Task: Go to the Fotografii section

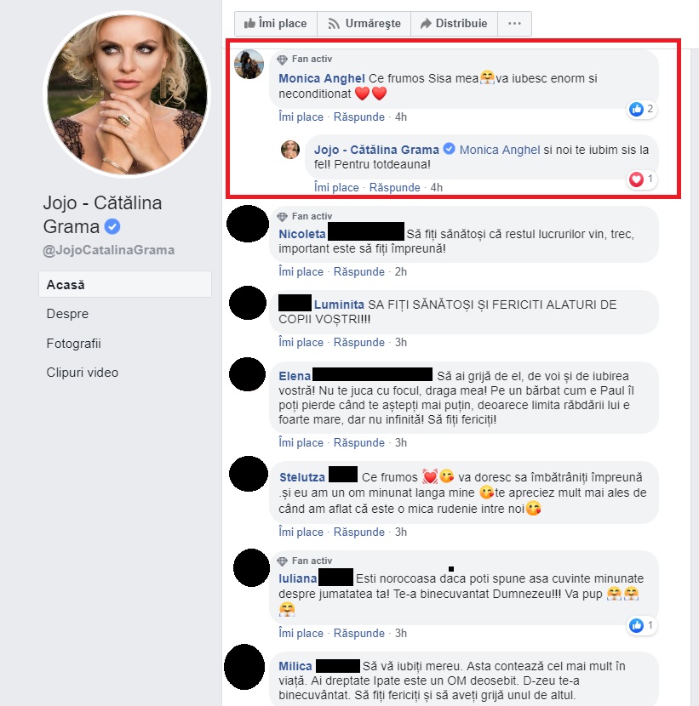Action: click(73, 344)
